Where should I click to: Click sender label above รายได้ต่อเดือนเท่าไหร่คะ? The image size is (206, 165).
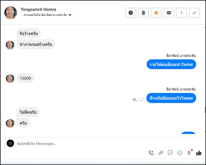181,56
